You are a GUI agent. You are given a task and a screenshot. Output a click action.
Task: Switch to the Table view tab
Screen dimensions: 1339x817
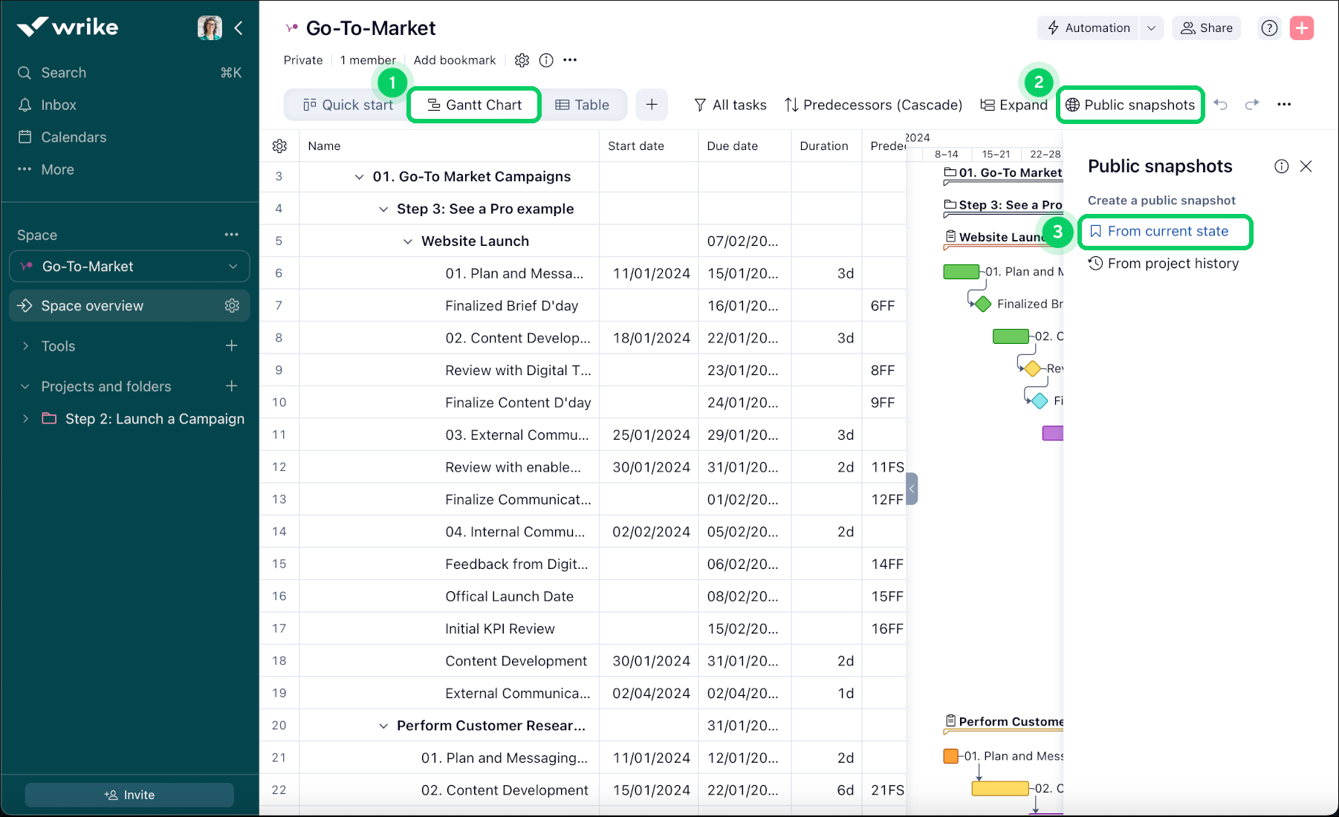pos(583,105)
